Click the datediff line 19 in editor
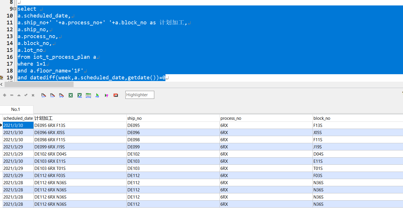This screenshot has width=403, height=214. 91,78
